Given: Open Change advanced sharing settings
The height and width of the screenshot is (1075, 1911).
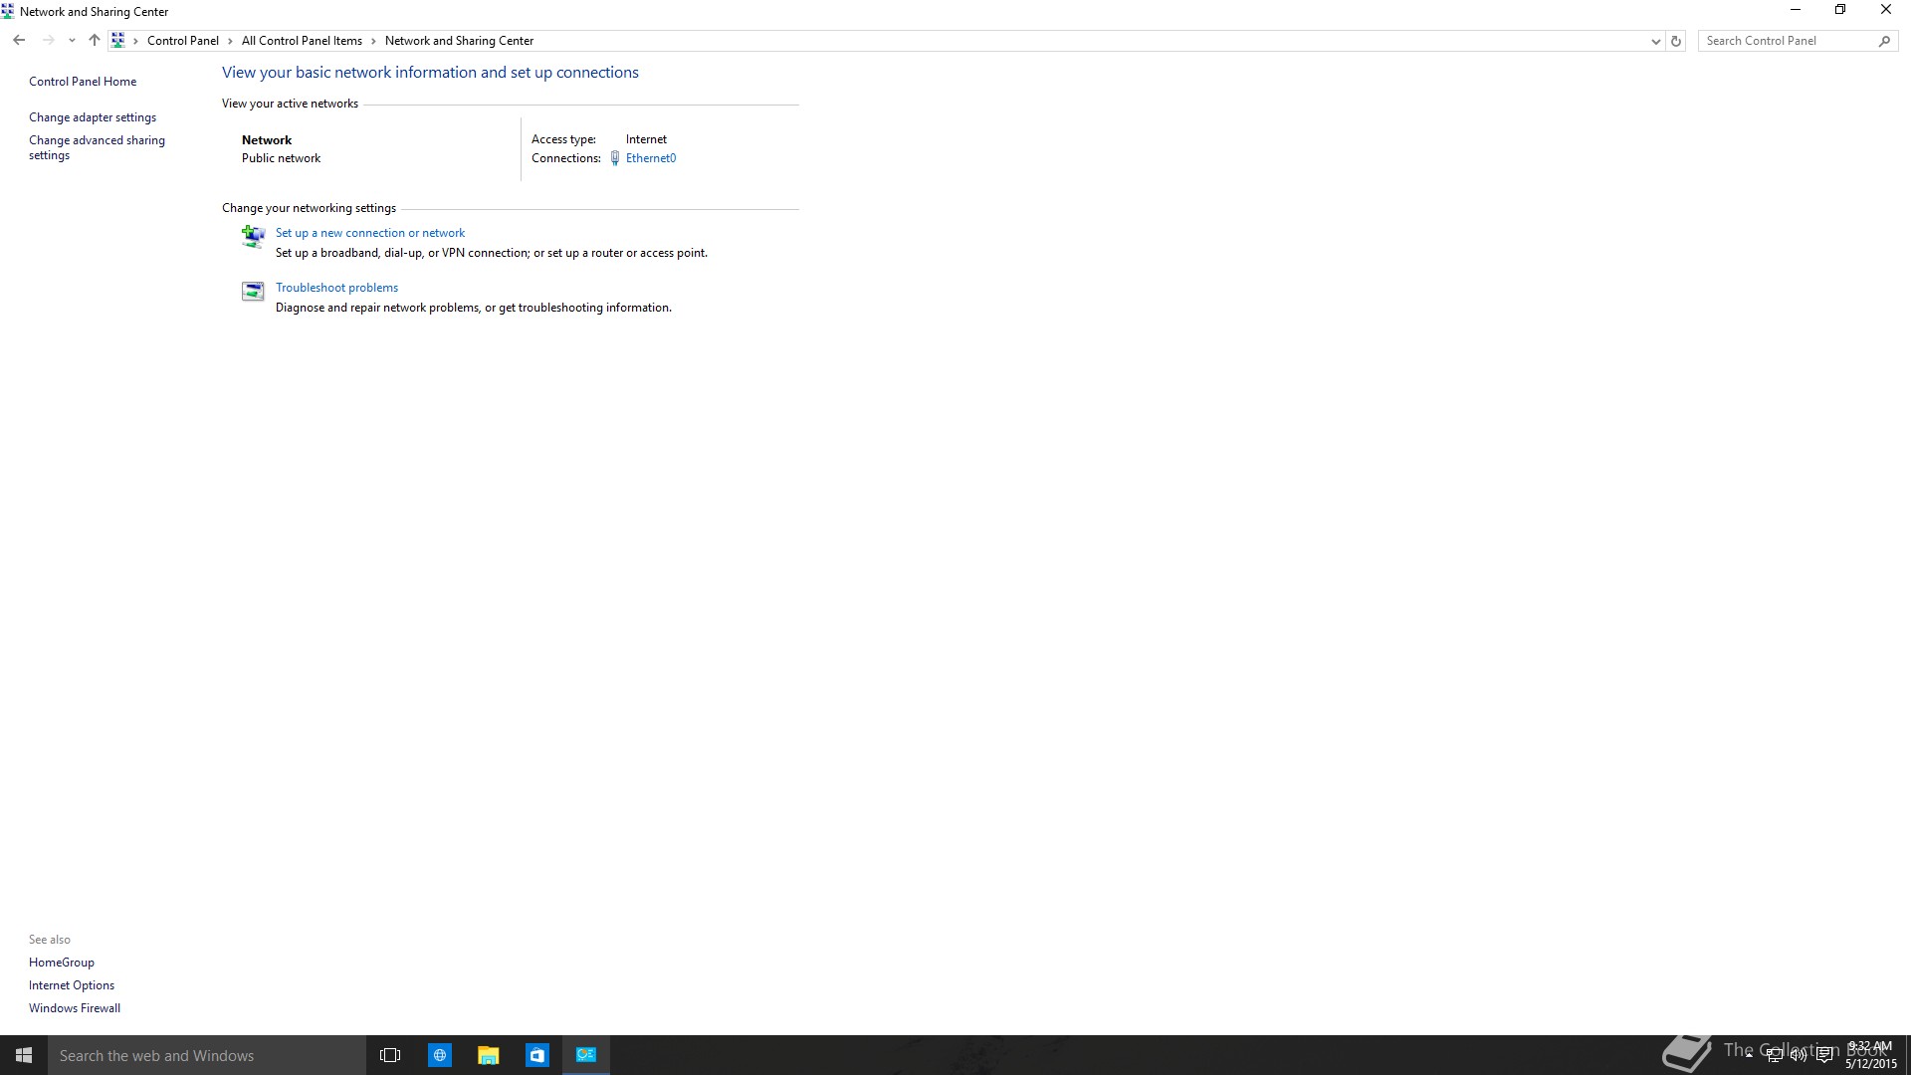Looking at the screenshot, I should click(x=97, y=148).
